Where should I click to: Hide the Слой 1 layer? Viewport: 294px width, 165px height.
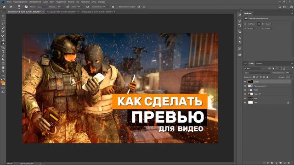pos(245,82)
